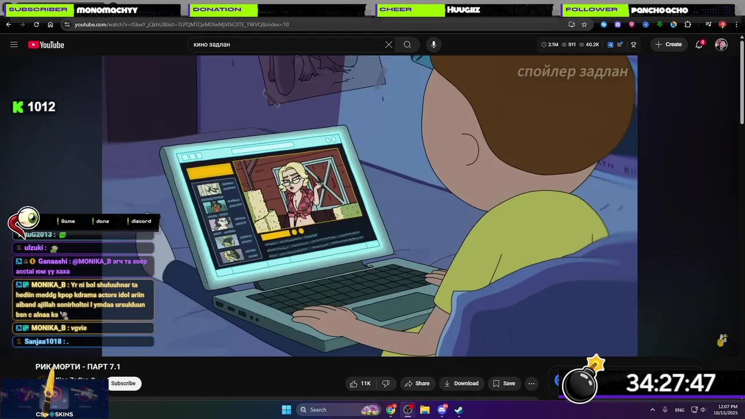Reload the page
The height and width of the screenshot is (419, 745).
[x=36, y=24]
